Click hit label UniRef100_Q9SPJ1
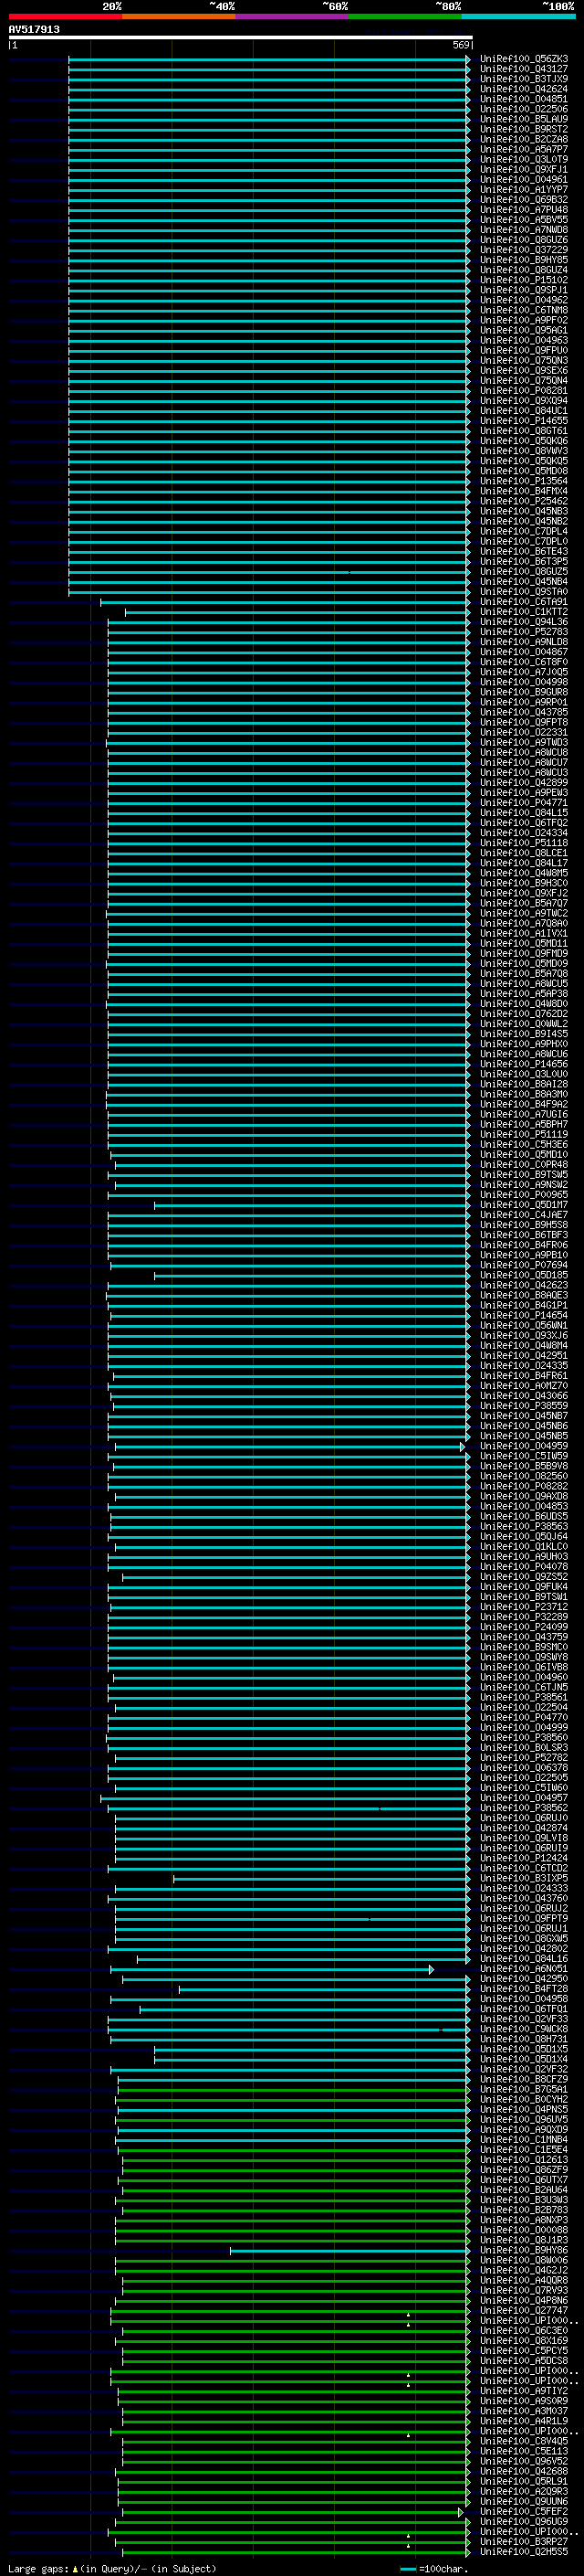Viewport: 584px width, 2576px height. [x=524, y=290]
